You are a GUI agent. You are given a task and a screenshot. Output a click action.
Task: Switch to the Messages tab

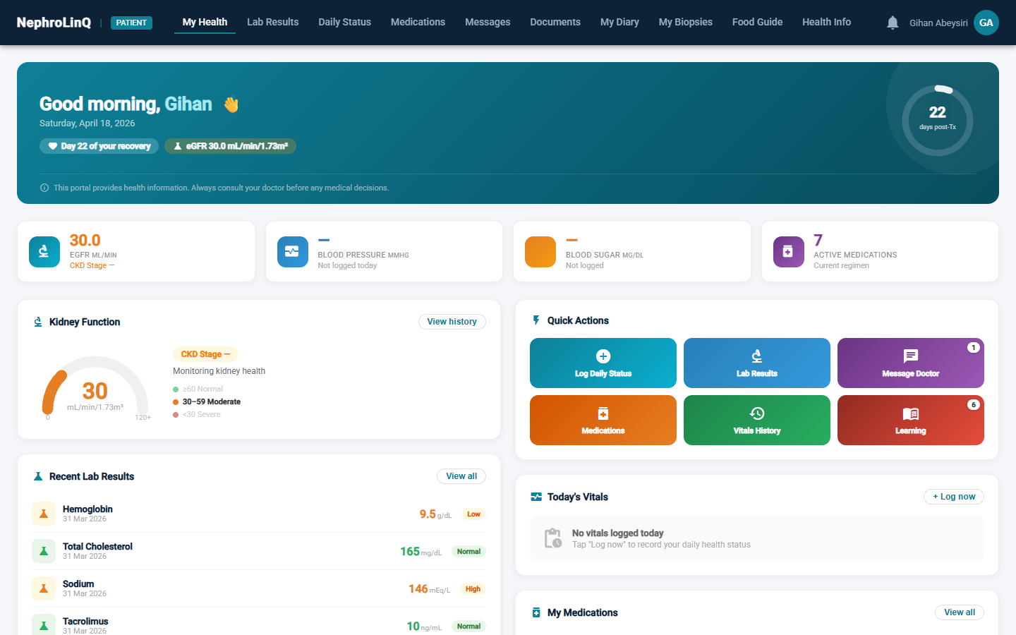tap(488, 22)
